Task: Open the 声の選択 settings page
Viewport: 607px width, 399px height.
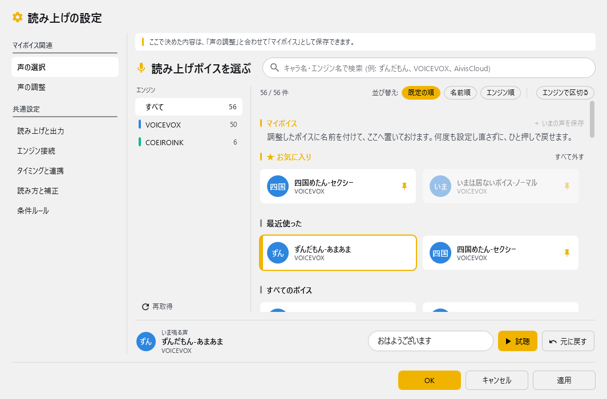Action: (65, 67)
